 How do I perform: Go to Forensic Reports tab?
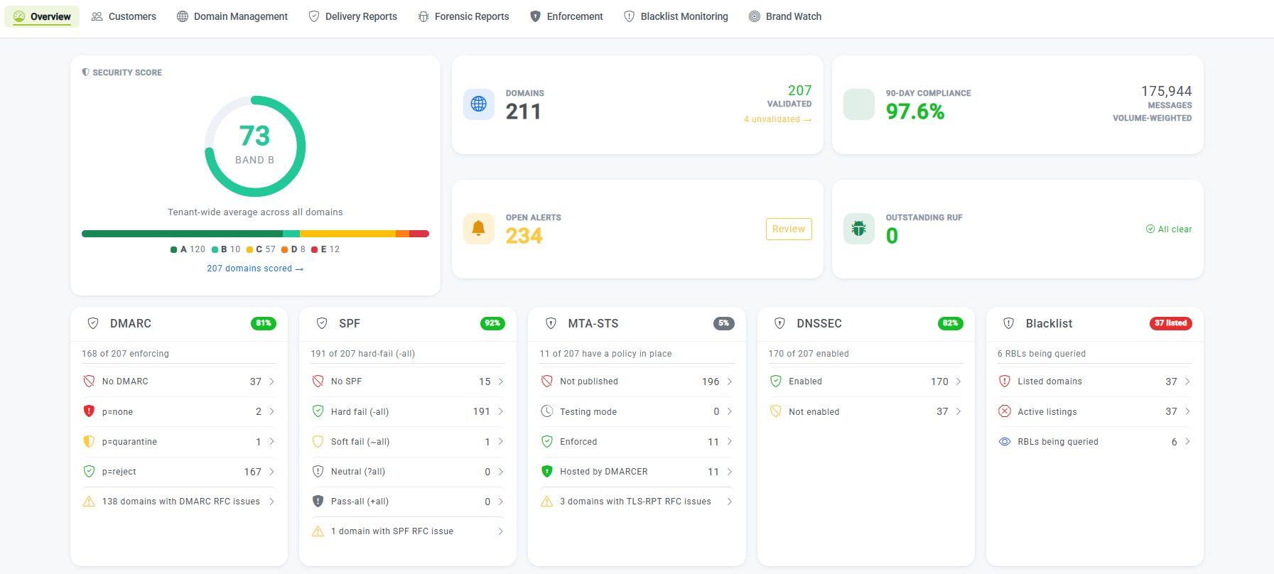pyautogui.click(x=463, y=16)
